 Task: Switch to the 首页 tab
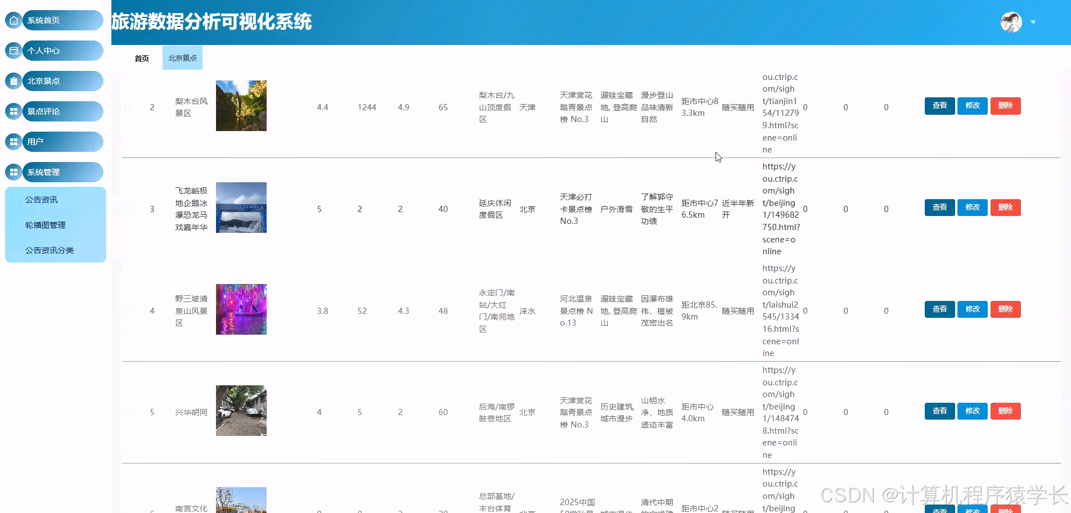coord(142,58)
